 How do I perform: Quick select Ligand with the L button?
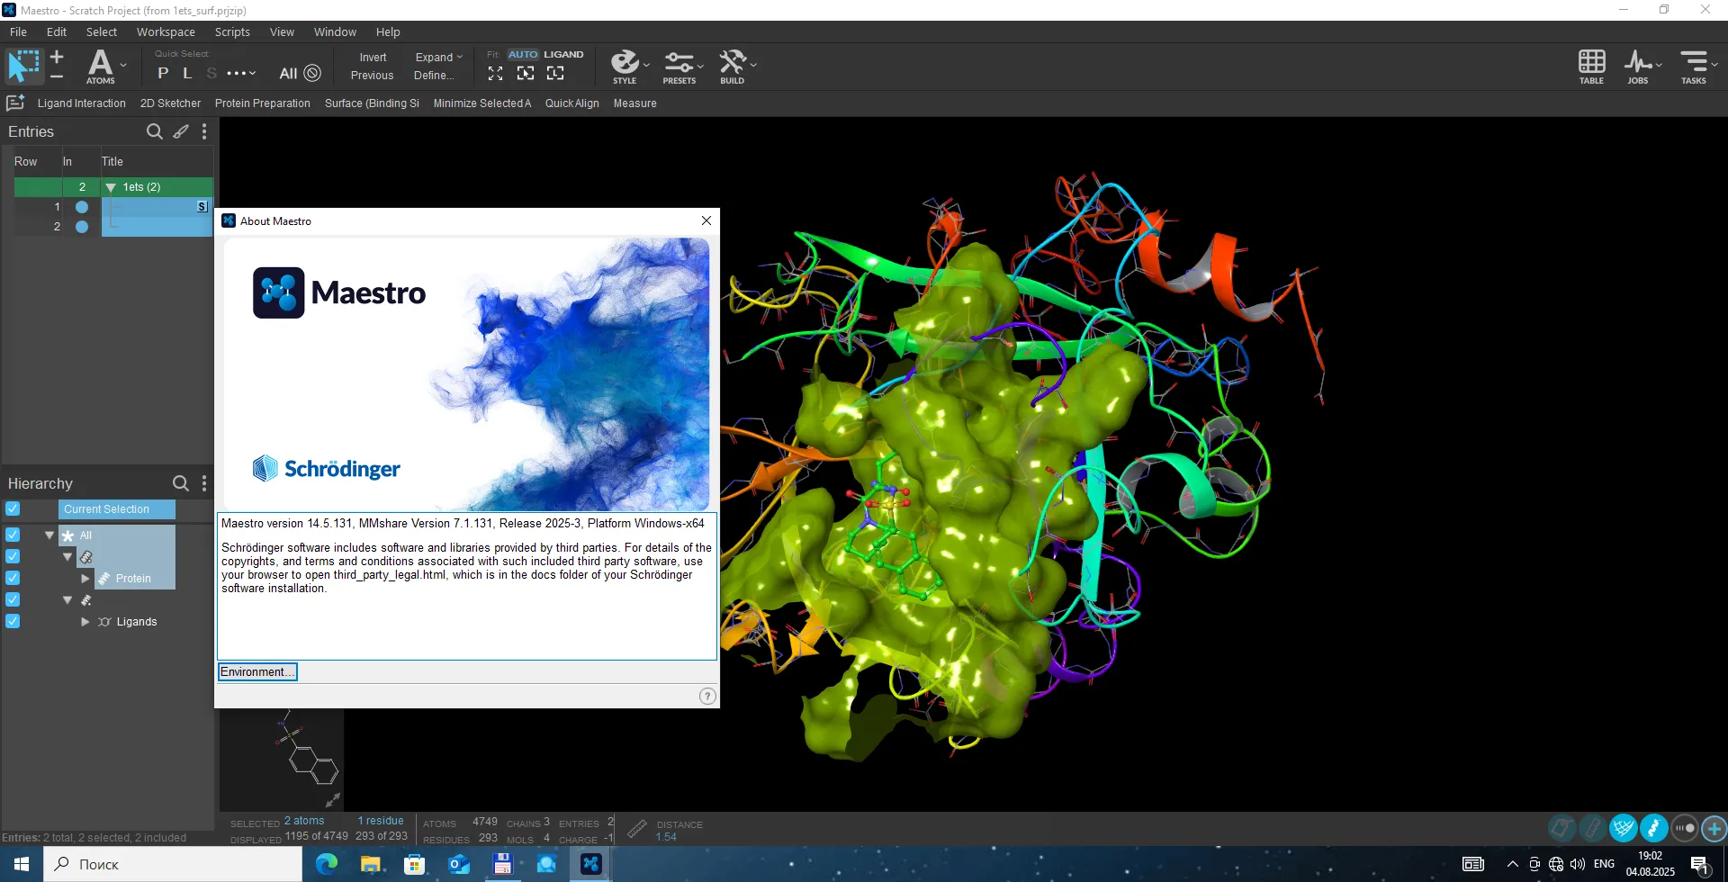tap(187, 73)
